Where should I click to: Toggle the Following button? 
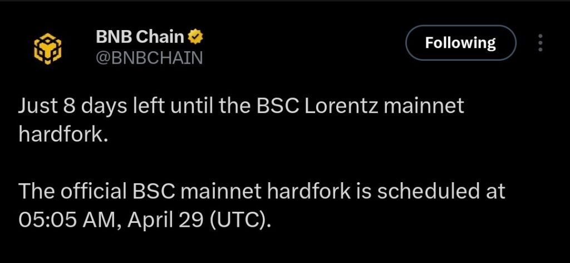click(x=460, y=43)
